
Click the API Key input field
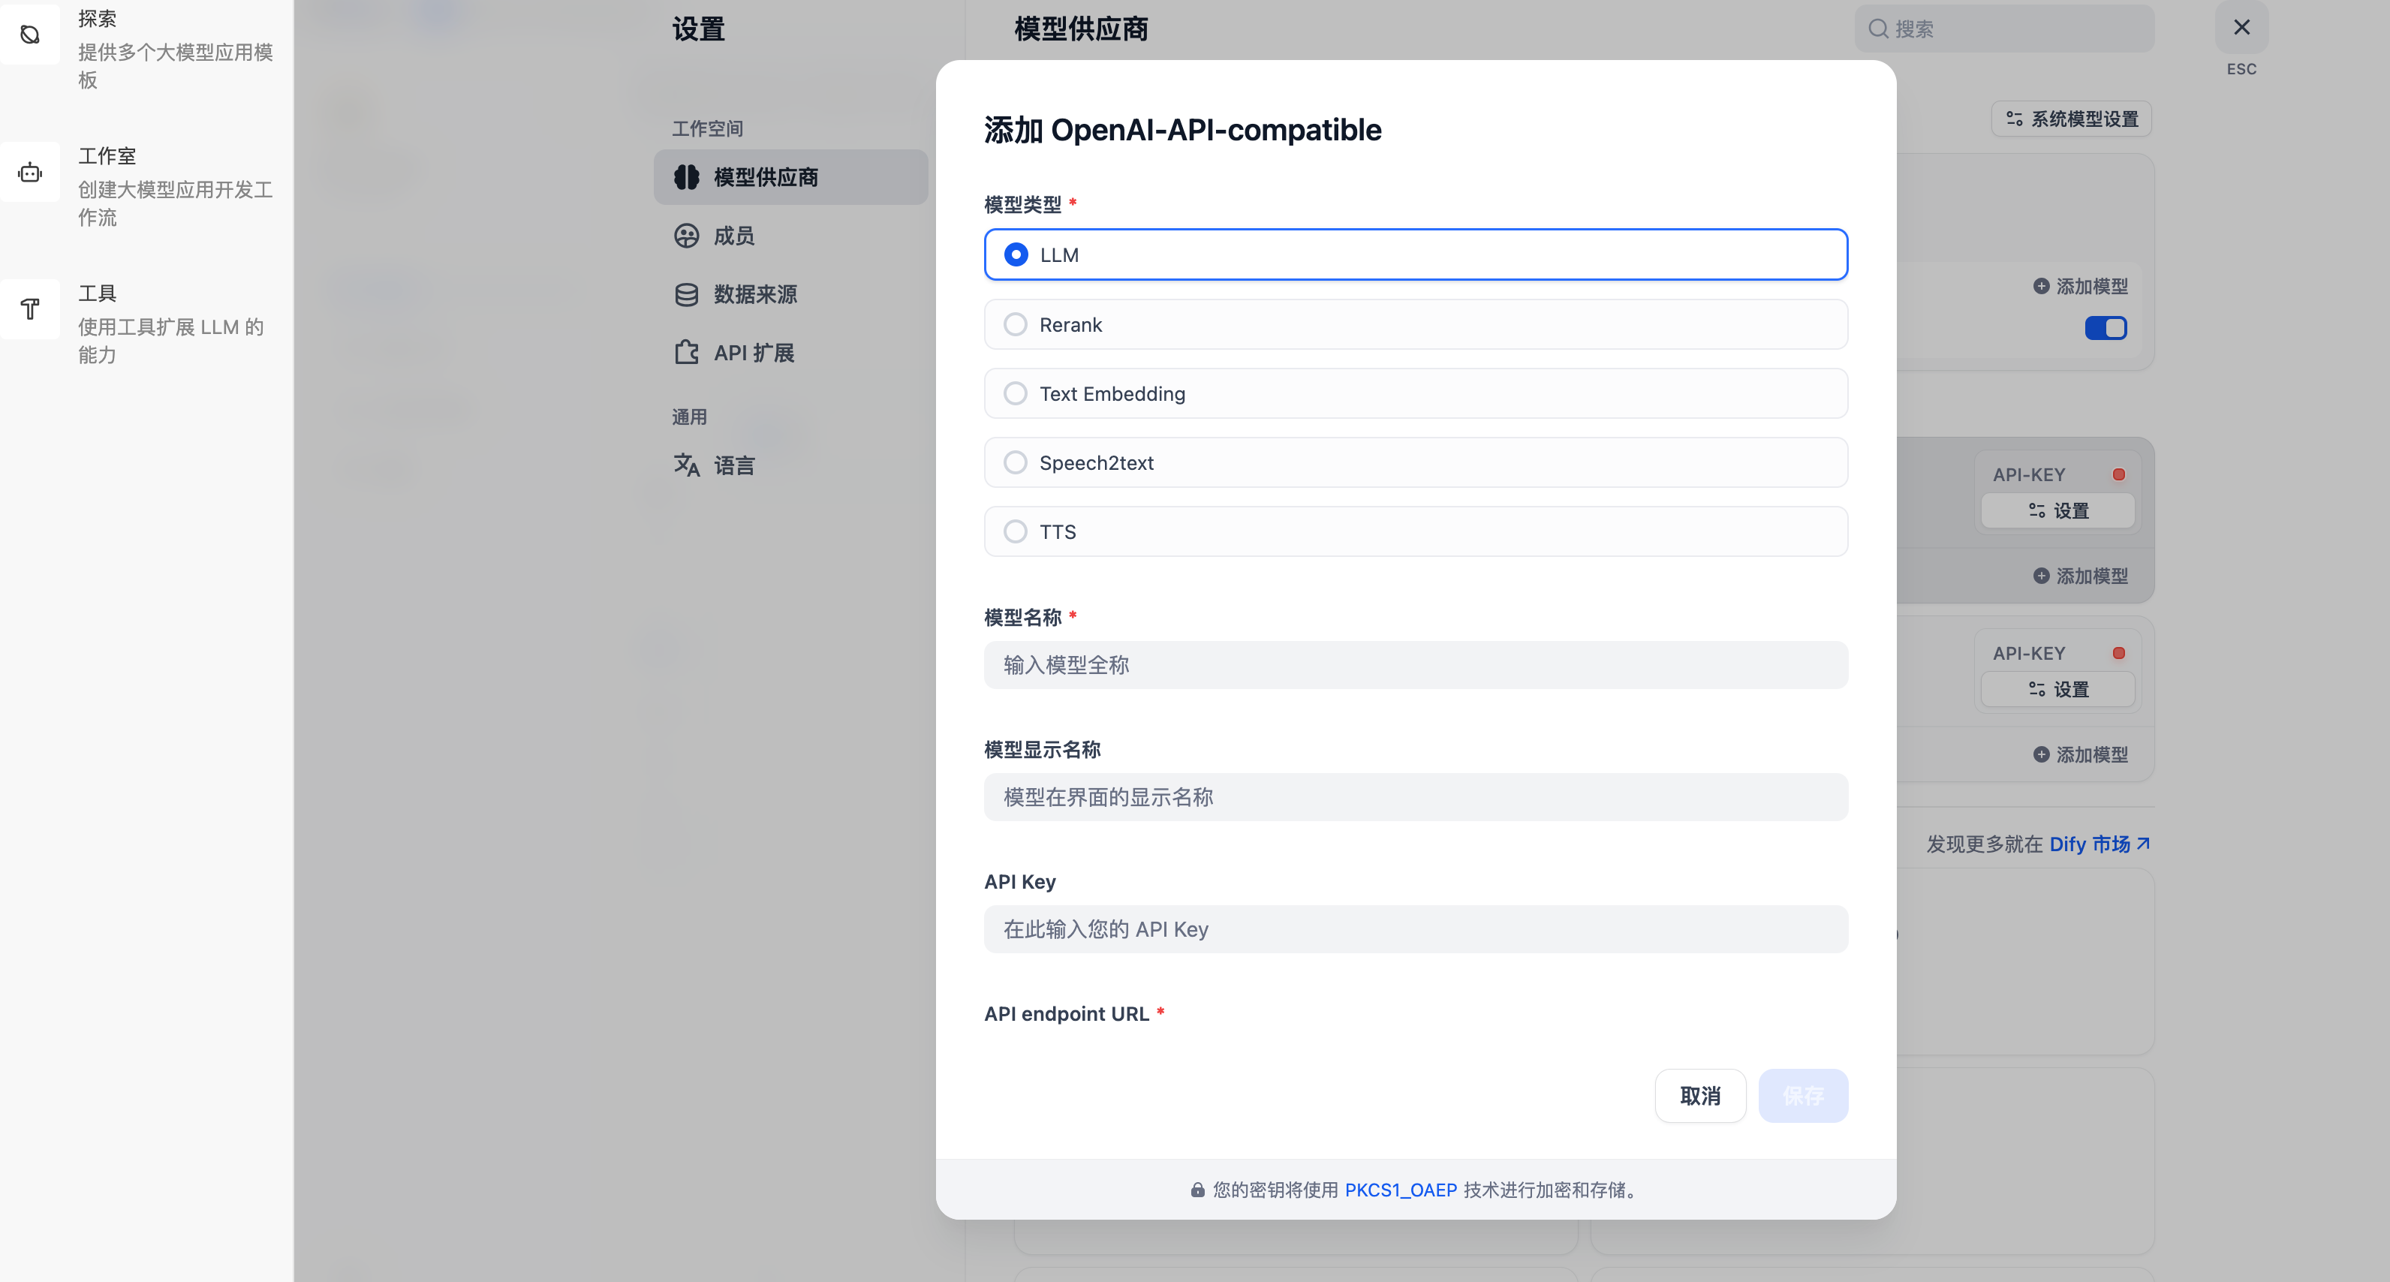tap(1415, 929)
